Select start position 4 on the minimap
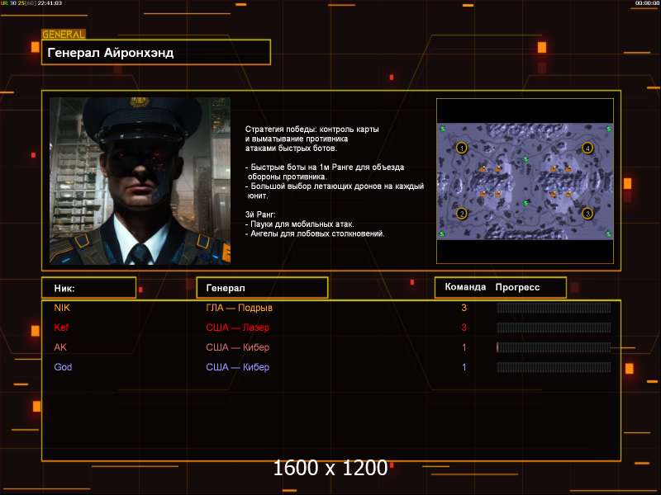The height and width of the screenshot is (495, 661). 587,148
